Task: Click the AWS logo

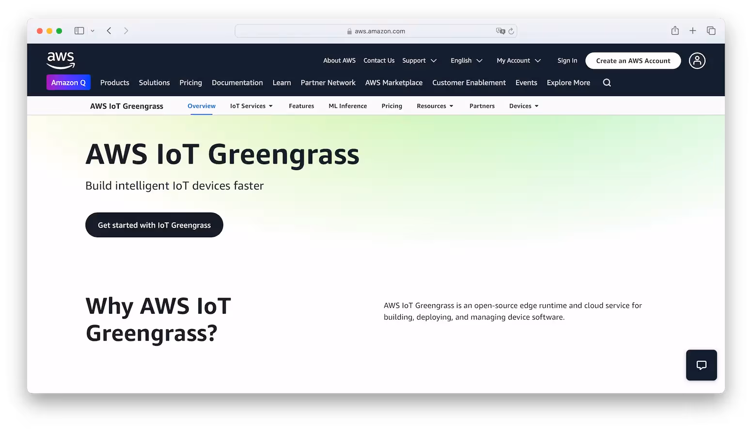Action: 61,60
